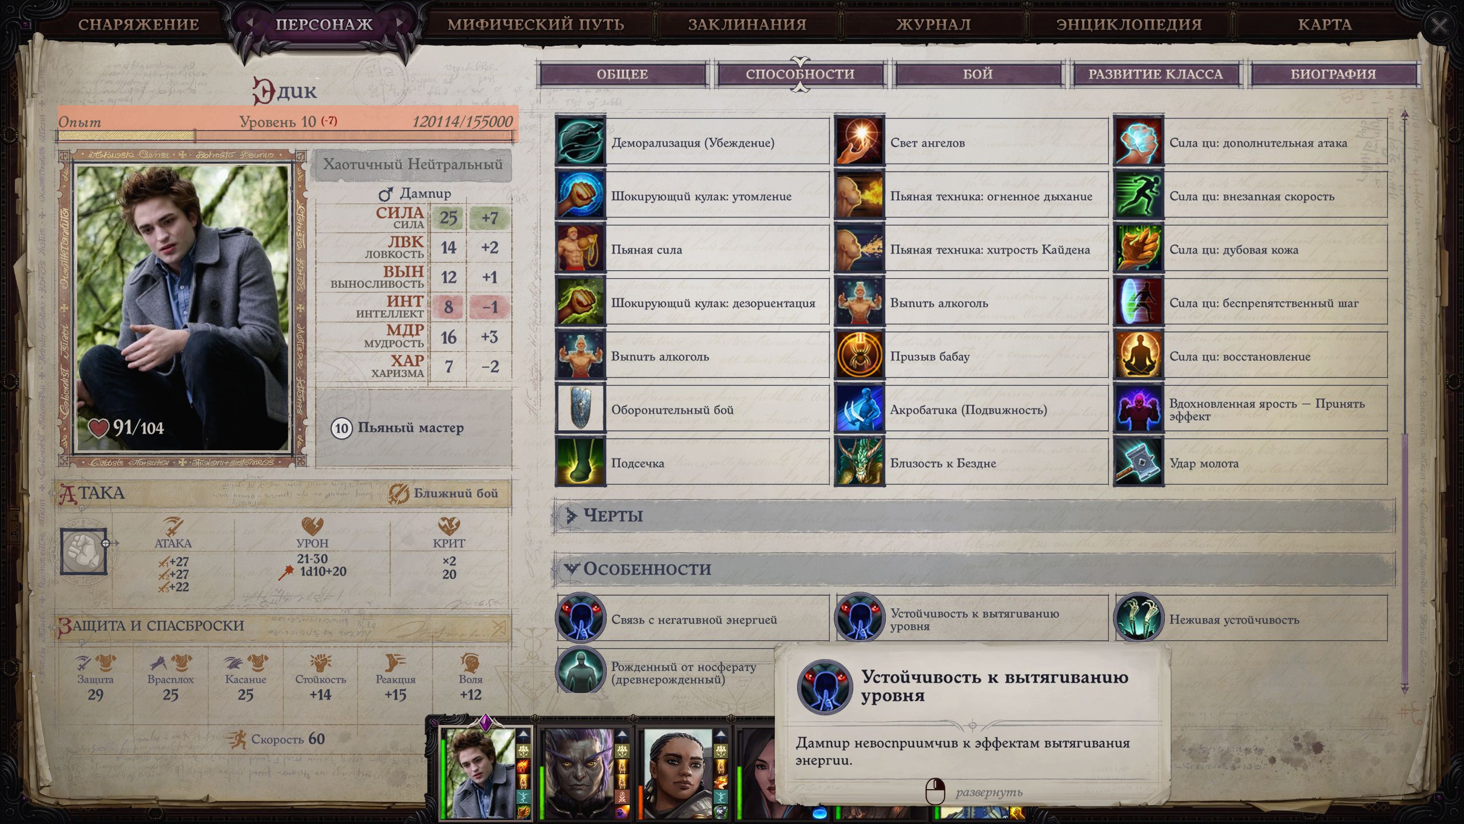Click the arrow right of Персонаж tab
Image resolution: width=1464 pixels, height=824 pixels.
(x=400, y=23)
